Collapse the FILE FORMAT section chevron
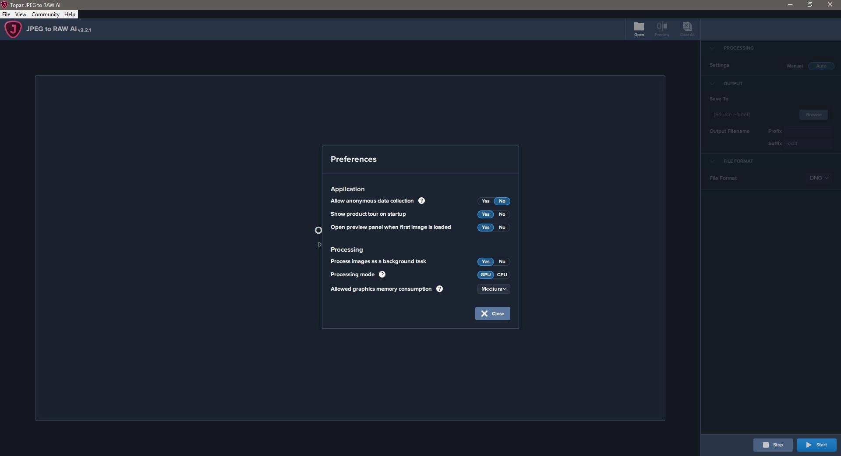This screenshot has width=841, height=456. coord(712,161)
